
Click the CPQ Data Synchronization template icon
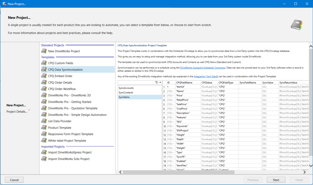coord(44,69)
